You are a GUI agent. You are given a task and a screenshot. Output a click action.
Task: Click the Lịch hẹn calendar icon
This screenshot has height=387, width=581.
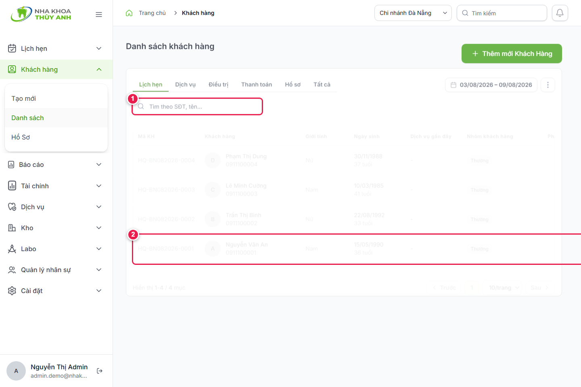coord(12,48)
